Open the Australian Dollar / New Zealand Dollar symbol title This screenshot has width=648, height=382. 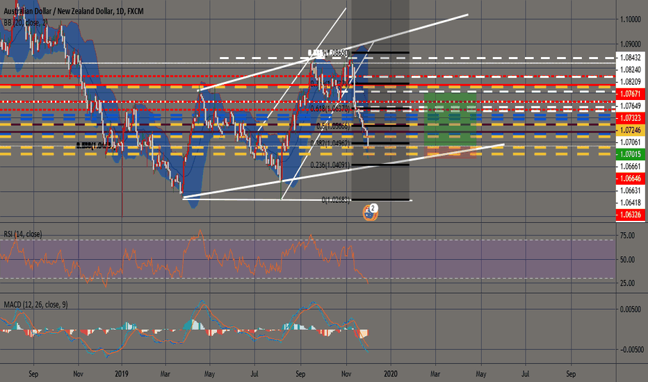pos(68,7)
